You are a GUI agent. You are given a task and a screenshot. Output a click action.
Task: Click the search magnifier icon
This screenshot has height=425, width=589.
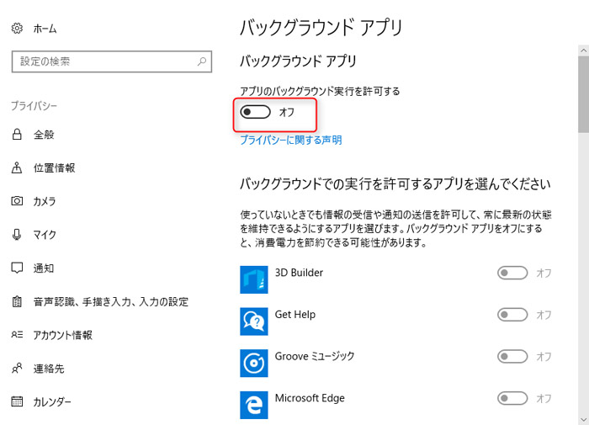click(x=201, y=61)
